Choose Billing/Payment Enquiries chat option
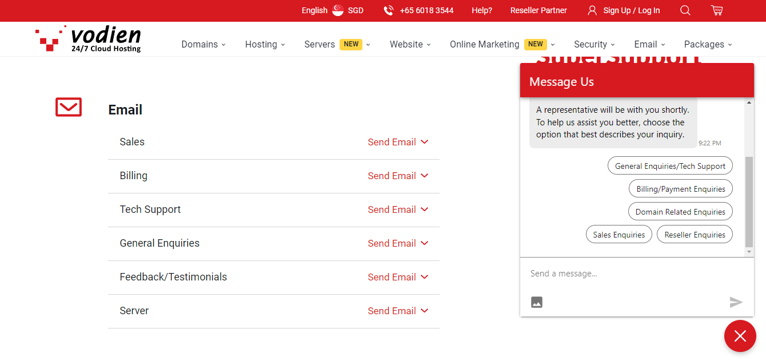The width and height of the screenshot is (766, 364). click(x=681, y=189)
